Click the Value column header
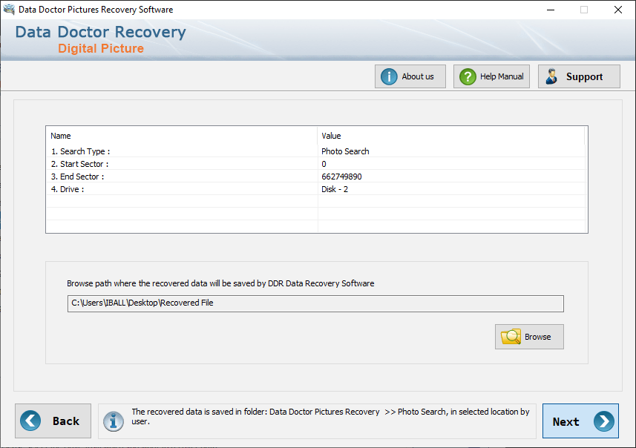Screen dimensions: 636x448 click(x=450, y=136)
